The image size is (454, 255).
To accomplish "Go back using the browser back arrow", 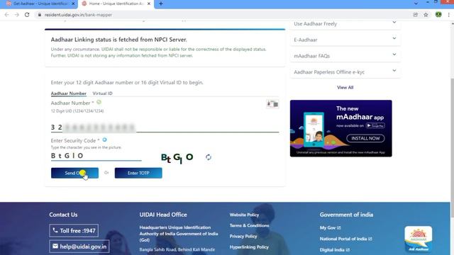I will tap(6, 15).
